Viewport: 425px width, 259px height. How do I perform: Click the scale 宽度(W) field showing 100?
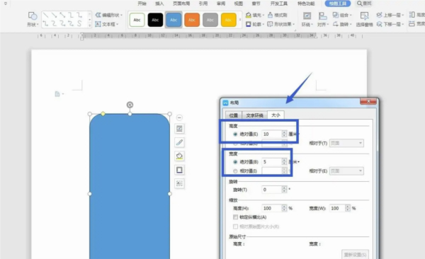(x=337, y=208)
